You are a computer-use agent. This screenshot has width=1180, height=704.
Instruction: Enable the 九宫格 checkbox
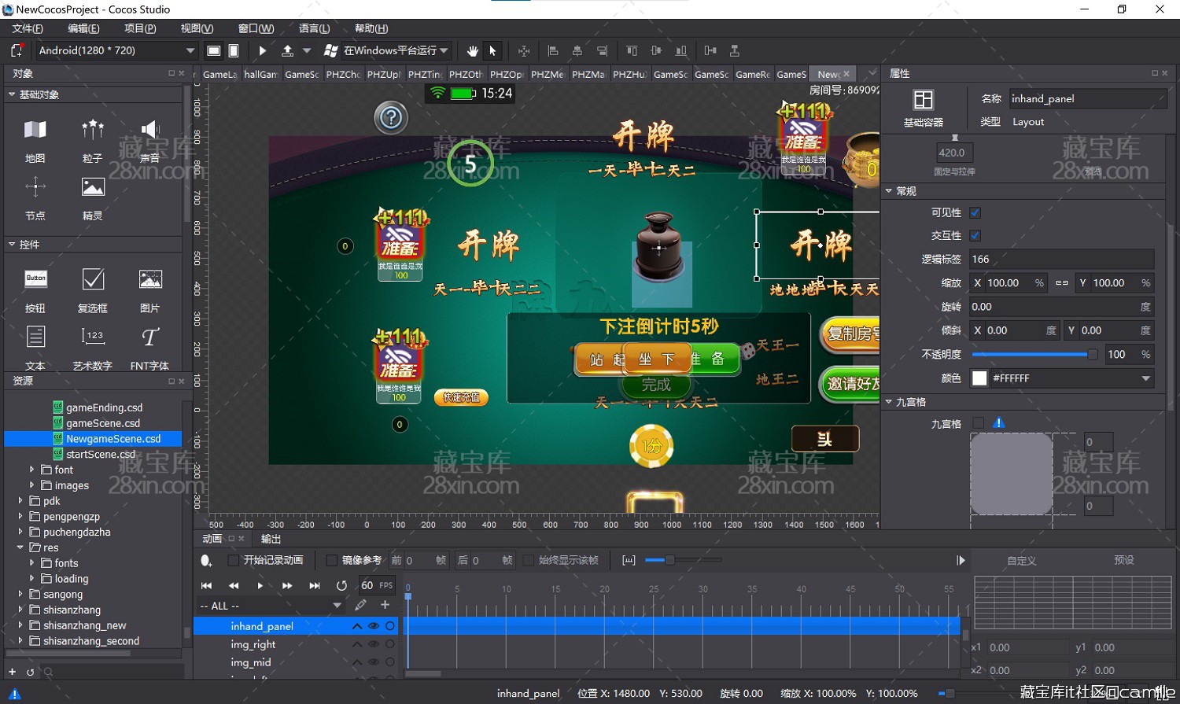[x=978, y=423]
